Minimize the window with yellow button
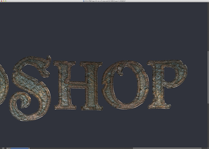 click(x=3, y=1)
